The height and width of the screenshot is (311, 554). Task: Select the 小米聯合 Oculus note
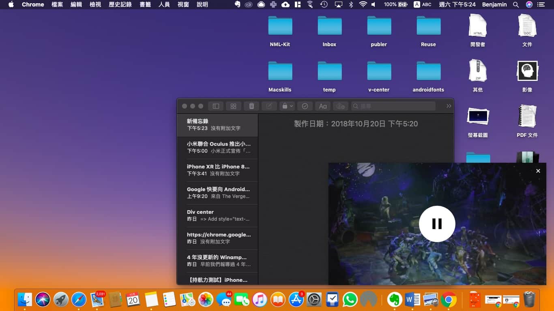pos(217,148)
